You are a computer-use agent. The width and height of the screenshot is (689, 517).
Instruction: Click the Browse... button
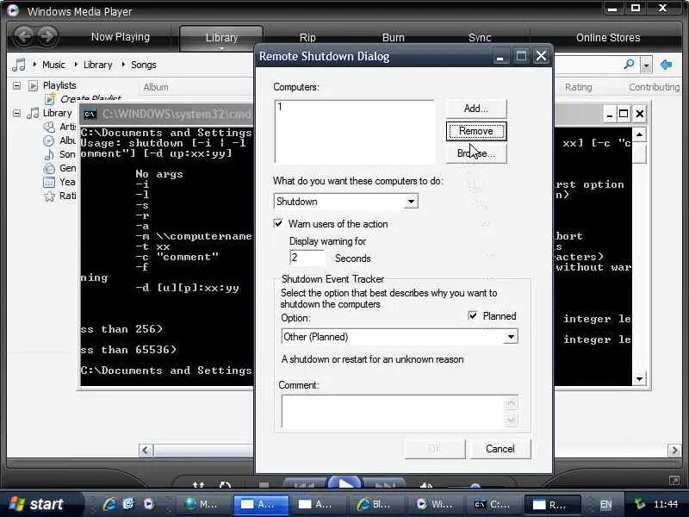click(x=476, y=153)
